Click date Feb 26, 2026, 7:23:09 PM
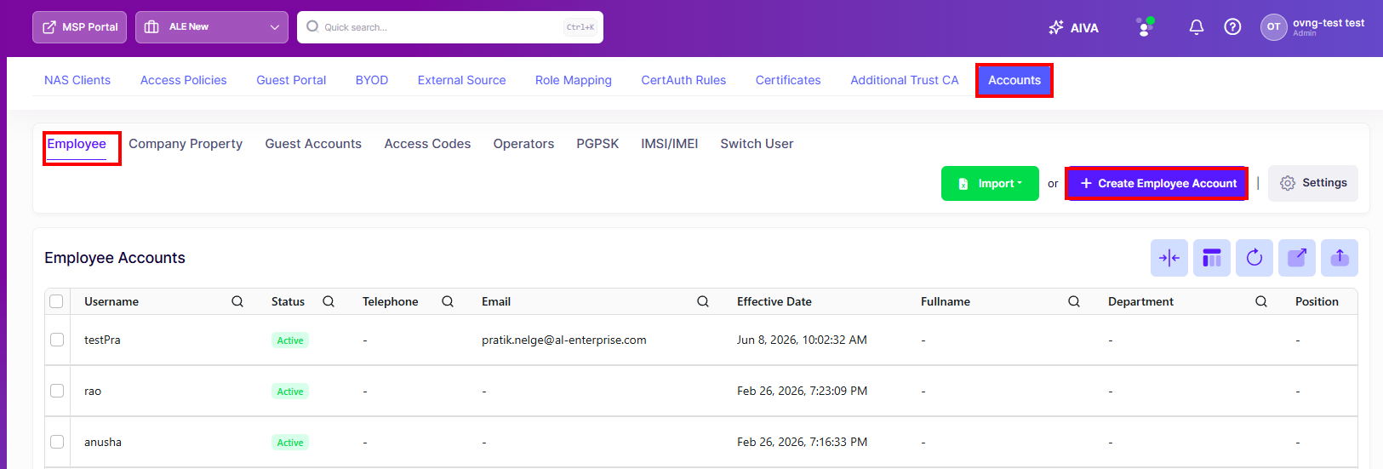1383x469 pixels. point(802,391)
